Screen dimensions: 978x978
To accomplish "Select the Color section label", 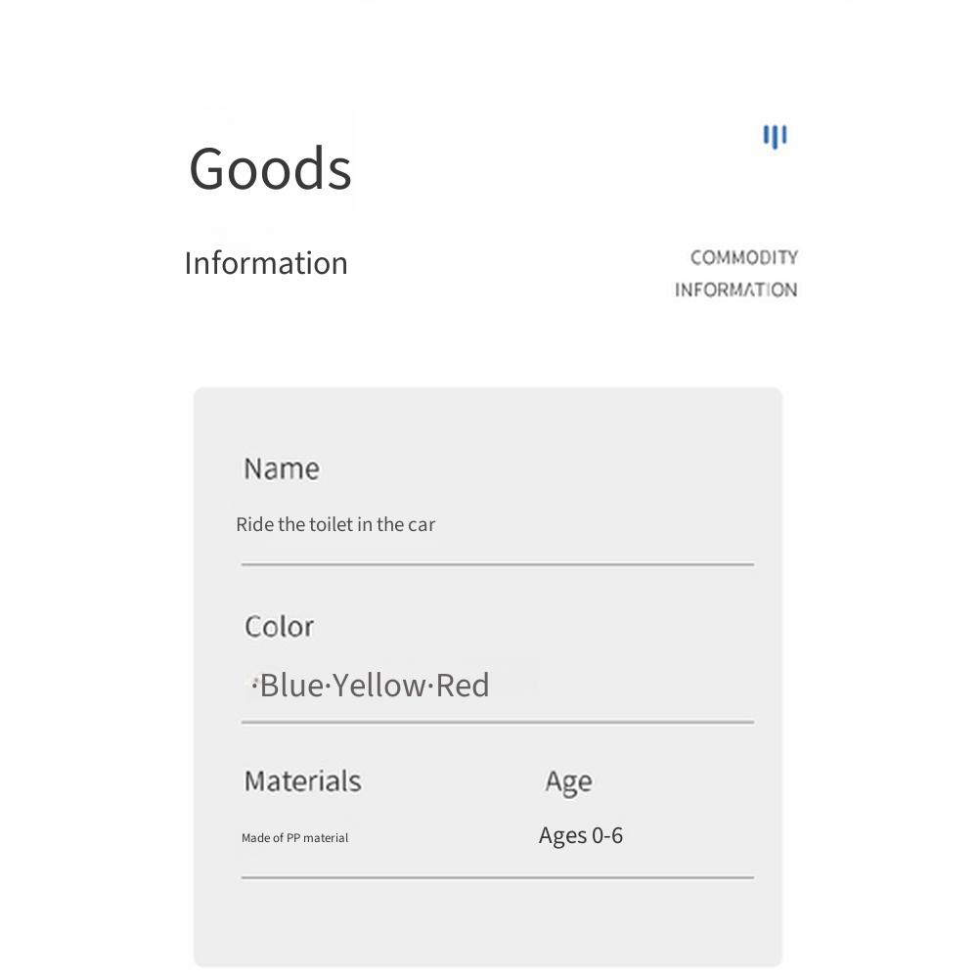I will click(x=279, y=626).
